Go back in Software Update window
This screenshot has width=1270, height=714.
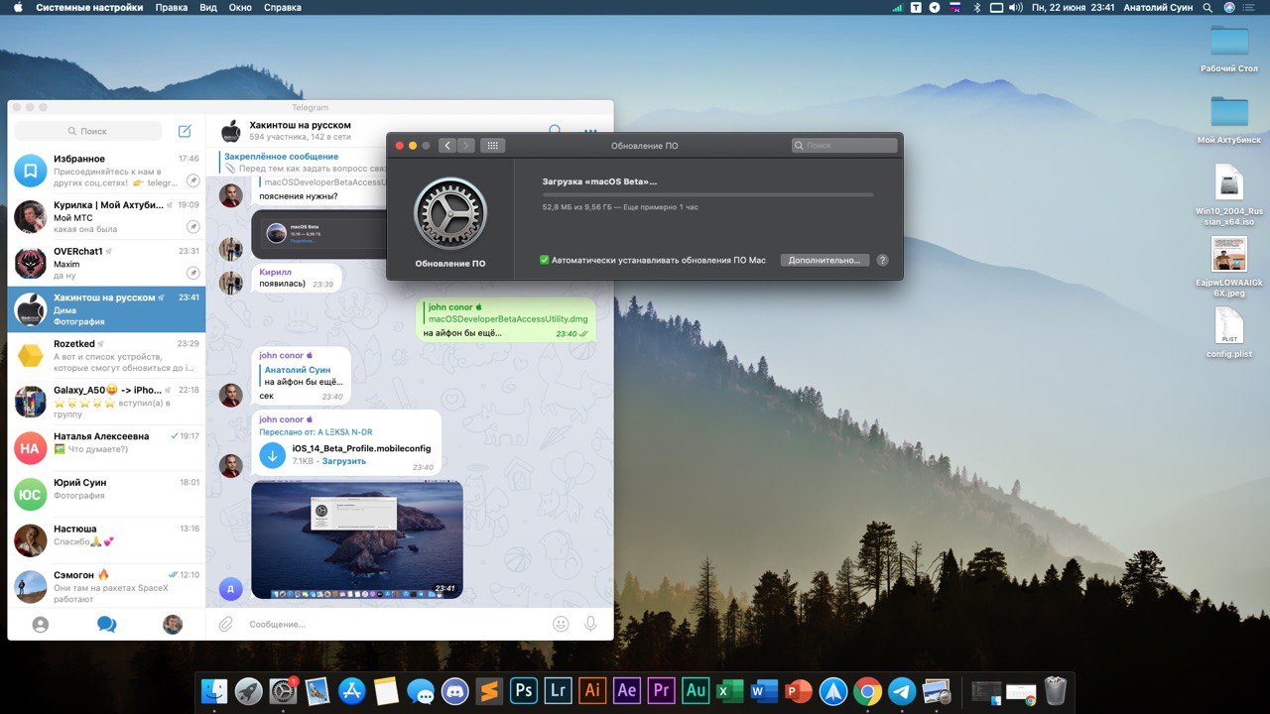pyautogui.click(x=447, y=146)
